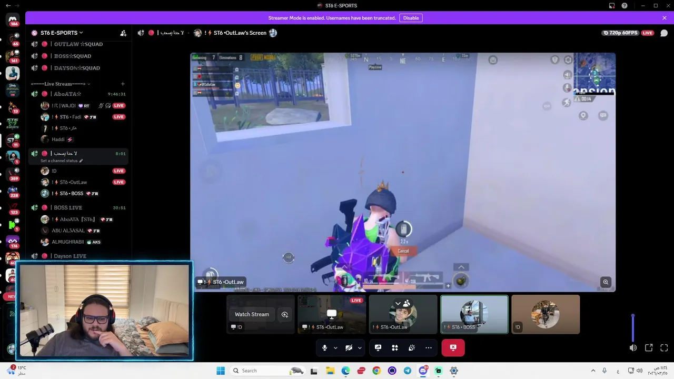674x379 pixels.
Task: Open 720p 60FPS stream quality indicator
Action: click(x=621, y=33)
